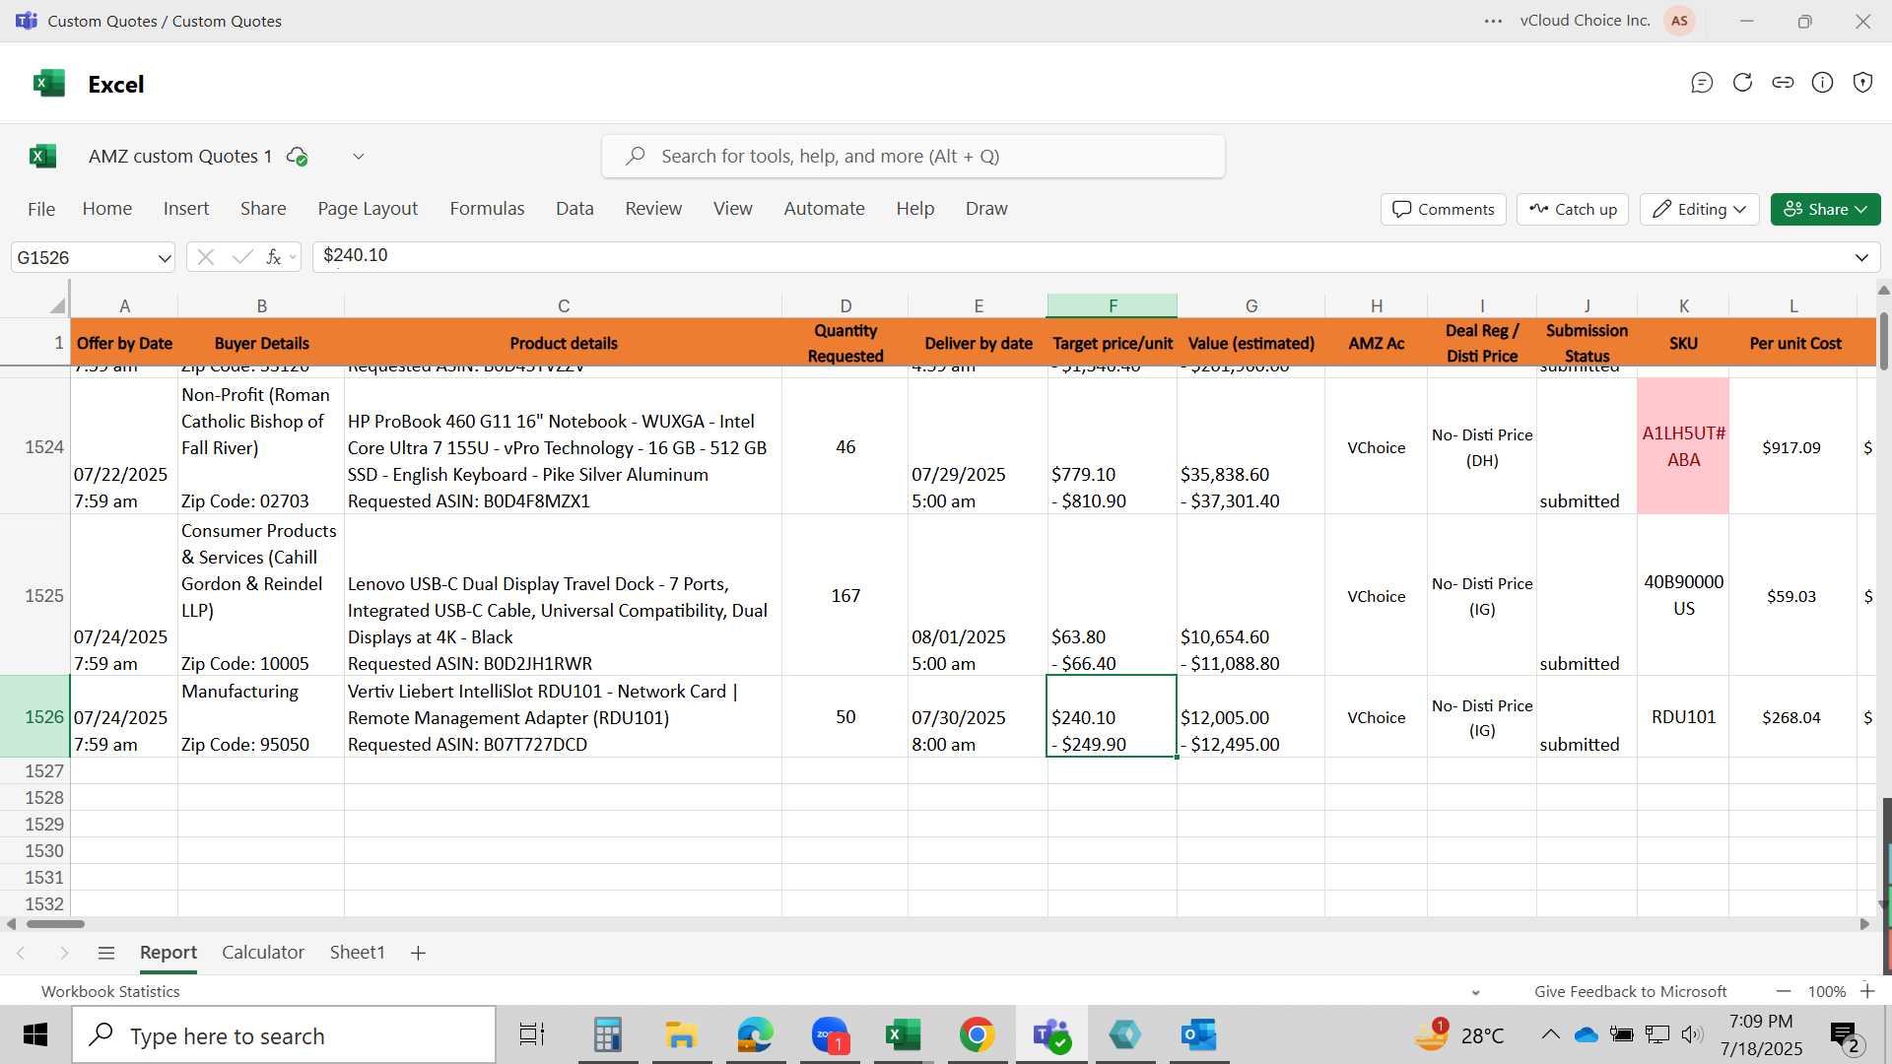The width and height of the screenshot is (1892, 1064).
Task: Select all cells with the corner triangle
Action: click(57, 305)
